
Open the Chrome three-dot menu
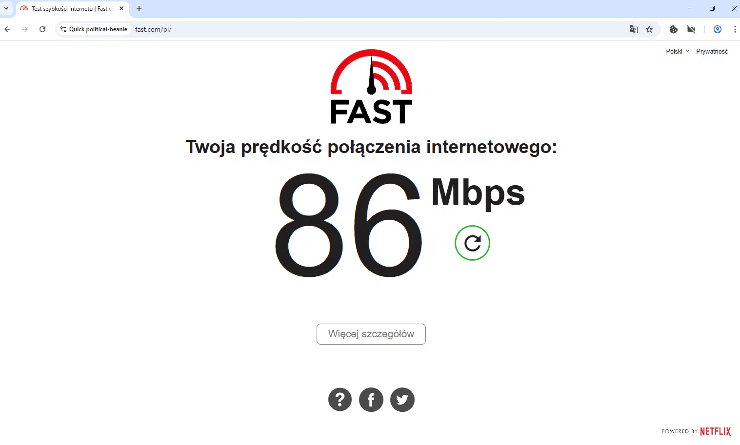click(735, 29)
